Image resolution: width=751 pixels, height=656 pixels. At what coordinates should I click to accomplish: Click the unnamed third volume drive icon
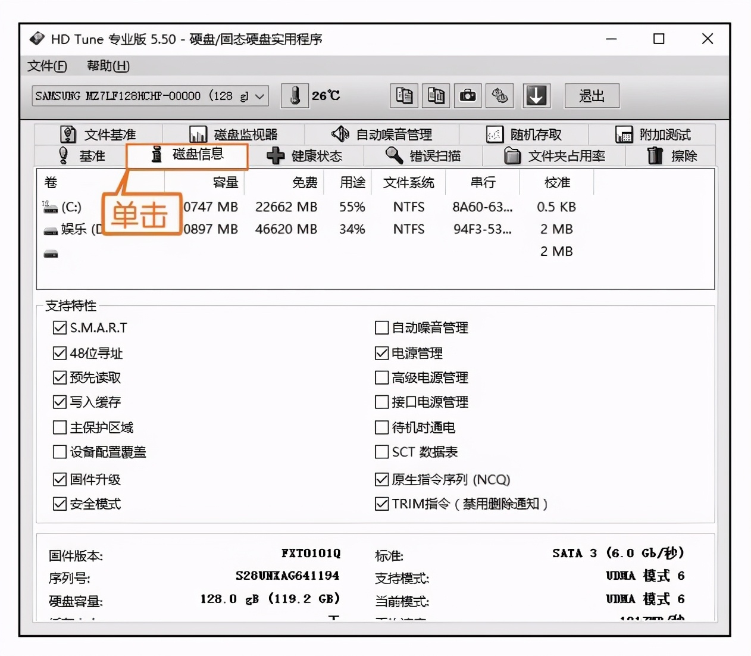[51, 254]
